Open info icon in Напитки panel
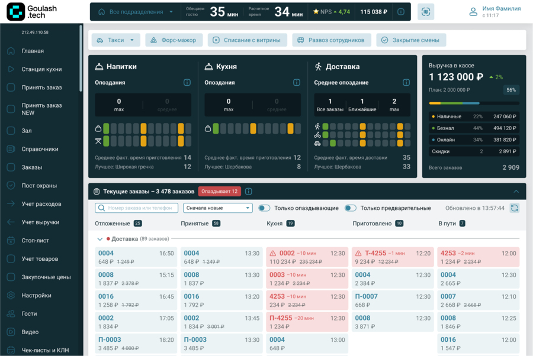 [x=187, y=83]
